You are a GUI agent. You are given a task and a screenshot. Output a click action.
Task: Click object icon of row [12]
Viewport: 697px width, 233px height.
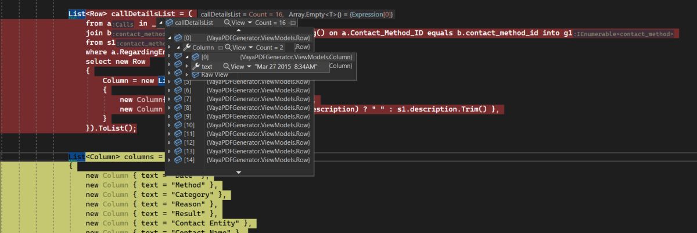(x=178, y=142)
